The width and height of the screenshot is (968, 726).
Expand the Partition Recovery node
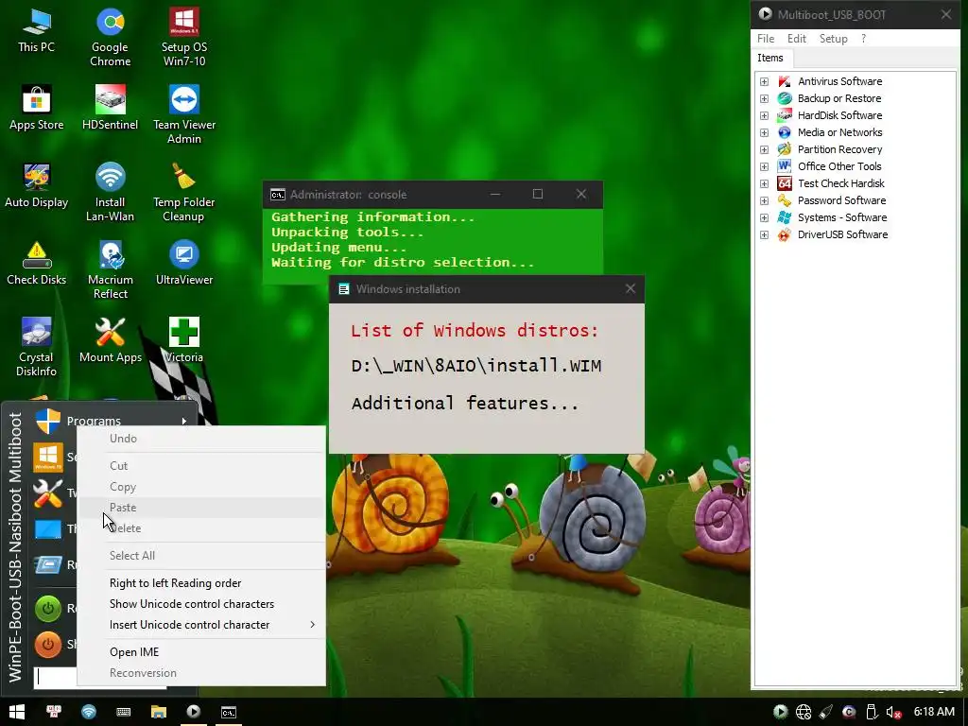[x=764, y=149]
